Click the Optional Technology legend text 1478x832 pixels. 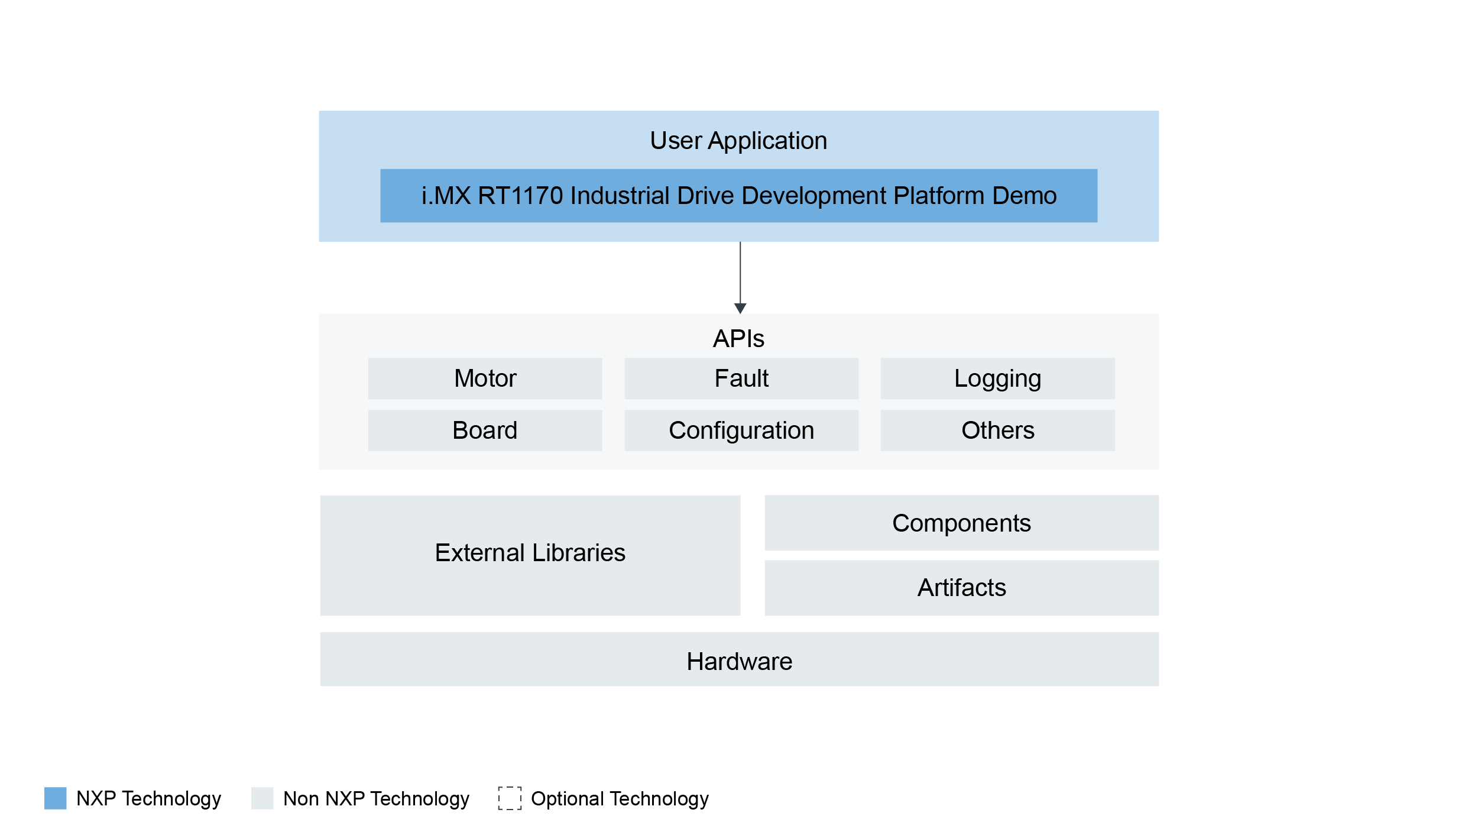tap(620, 799)
